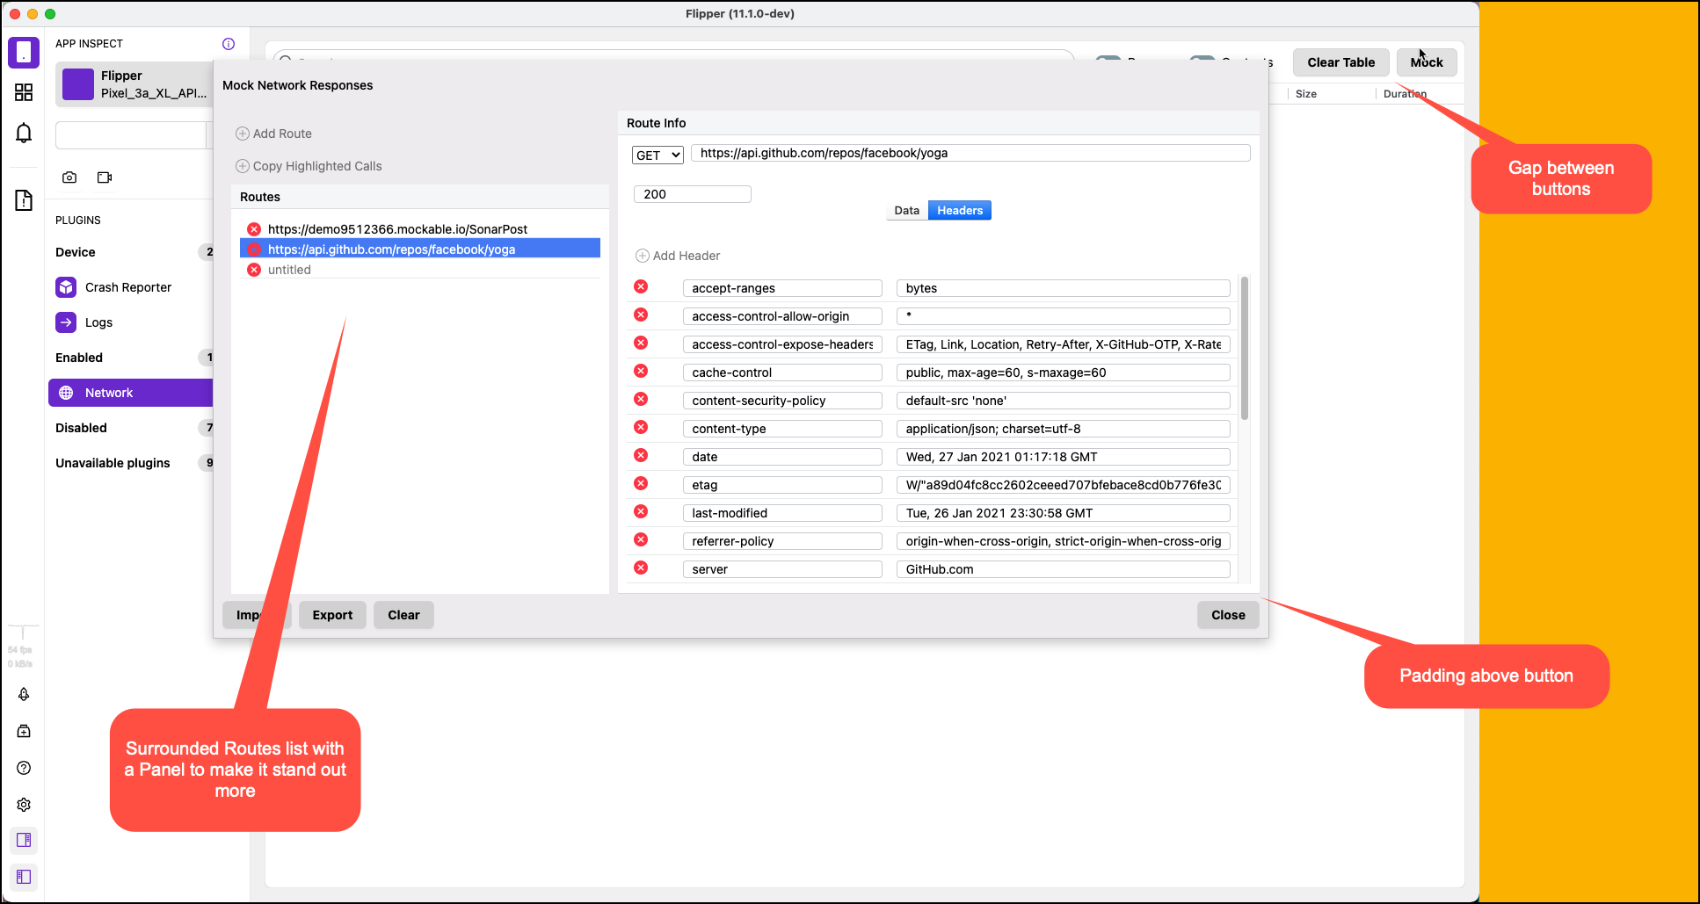Edit the server header value GitHub.com
The width and height of the screenshot is (1700, 904).
click(x=1064, y=569)
